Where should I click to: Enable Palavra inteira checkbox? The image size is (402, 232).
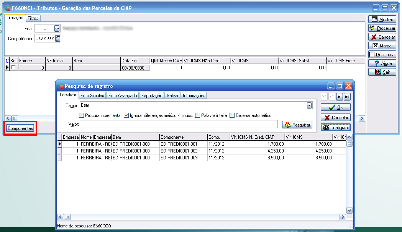coord(197,115)
